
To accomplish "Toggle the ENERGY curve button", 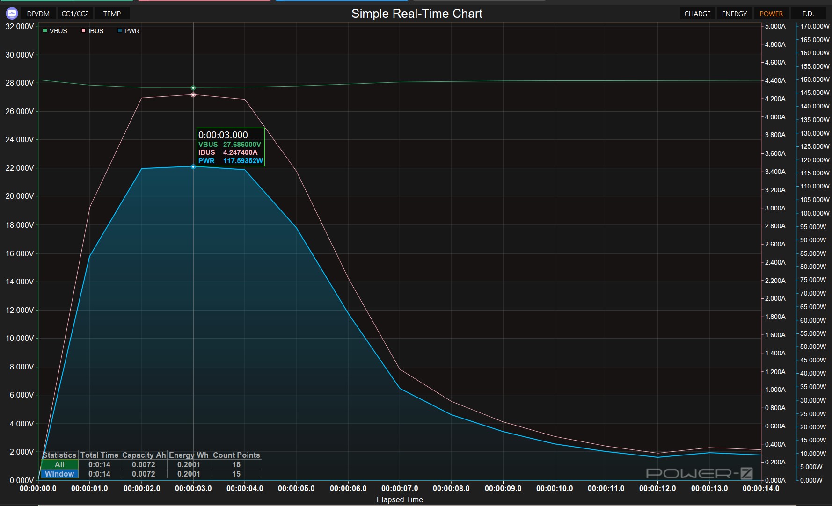I will [734, 14].
